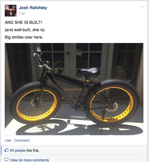Click the speech bubble comments icon
The width and height of the screenshot is (149, 162).
click(x=6, y=160)
